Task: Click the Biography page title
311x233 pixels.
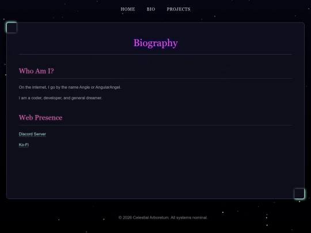Action: pos(155,43)
